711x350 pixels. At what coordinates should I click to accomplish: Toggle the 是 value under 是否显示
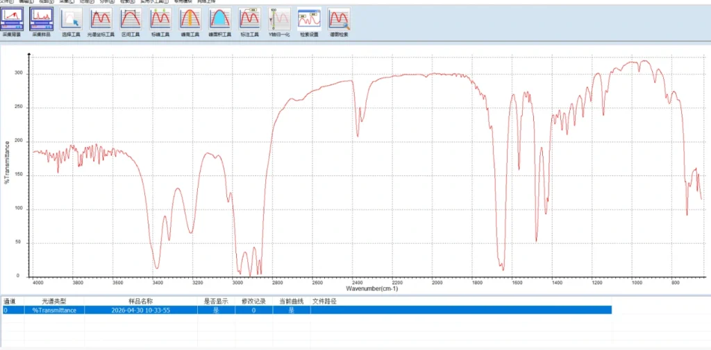click(216, 310)
